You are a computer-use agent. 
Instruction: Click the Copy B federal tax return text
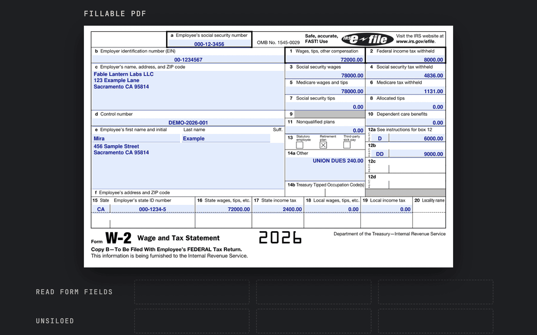click(167, 249)
